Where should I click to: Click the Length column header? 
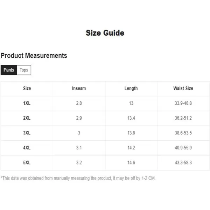tap(131, 89)
